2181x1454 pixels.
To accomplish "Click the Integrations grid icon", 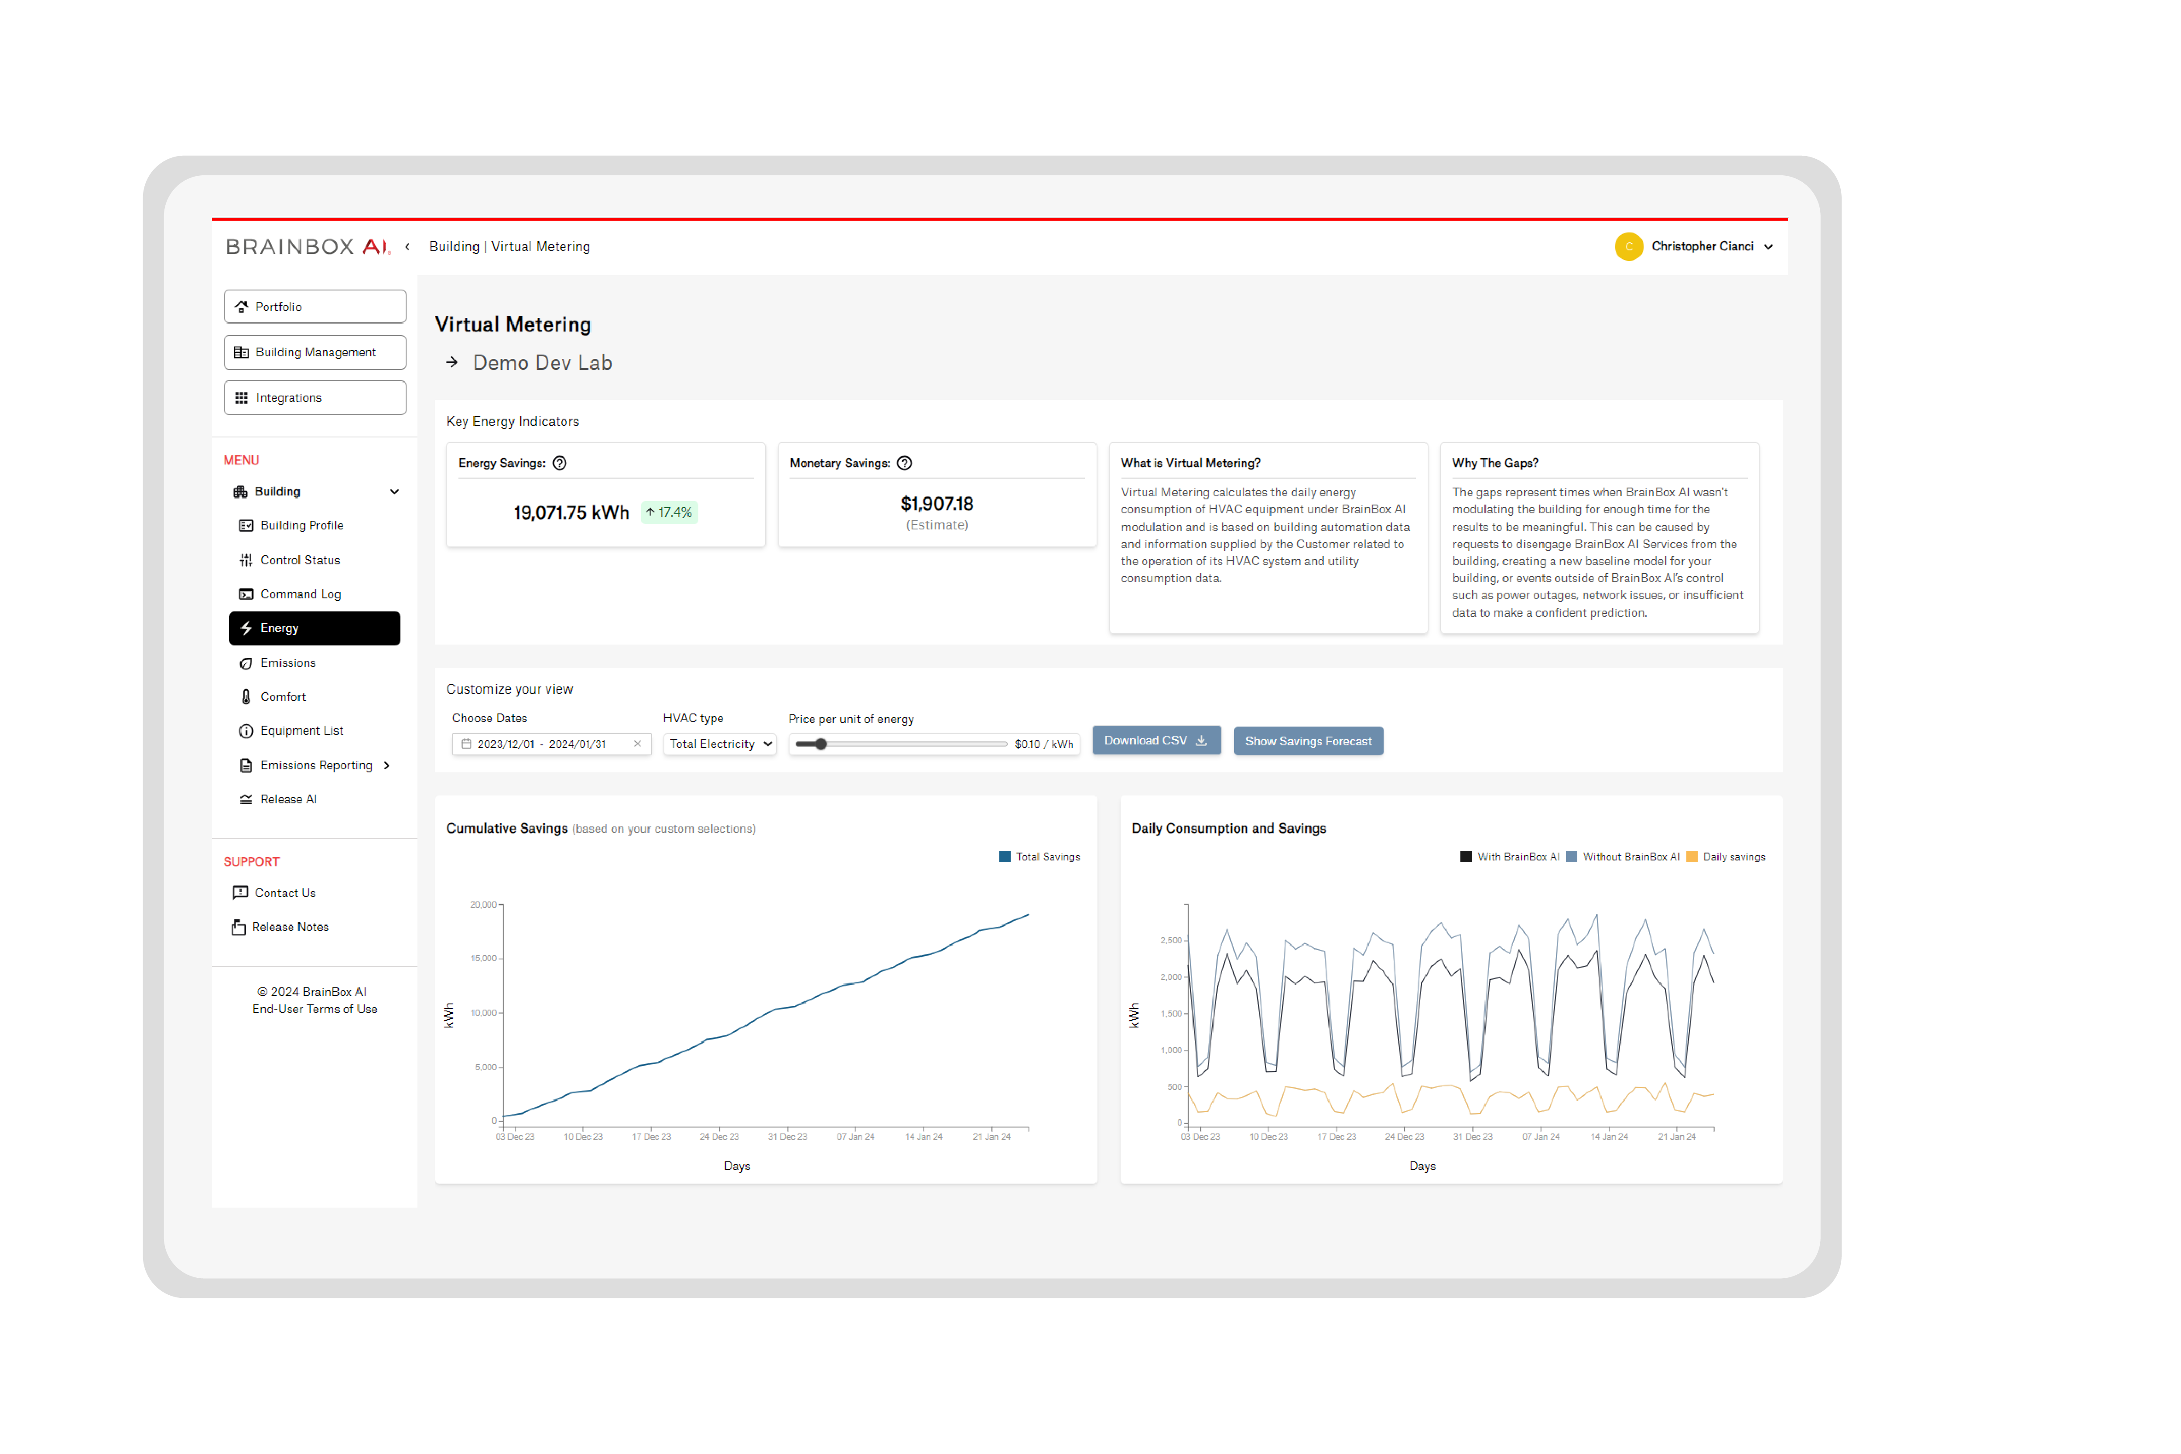I will coord(242,397).
